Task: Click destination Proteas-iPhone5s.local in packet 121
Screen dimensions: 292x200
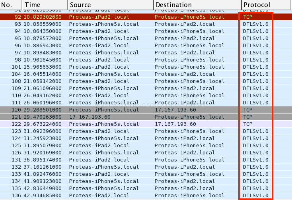Action: click(189, 117)
